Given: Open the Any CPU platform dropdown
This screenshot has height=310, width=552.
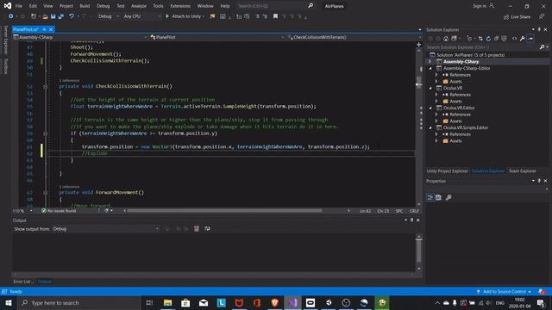Looking at the screenshot, I should coord(142,16).
